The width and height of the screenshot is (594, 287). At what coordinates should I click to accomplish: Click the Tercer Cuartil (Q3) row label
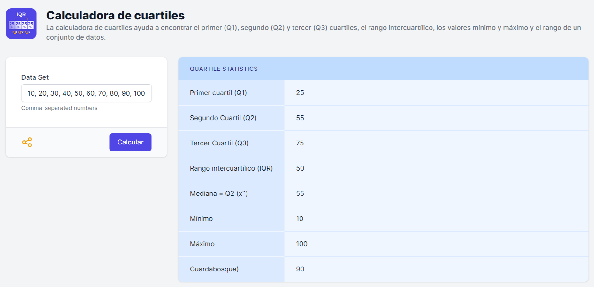tap(219, 143)
